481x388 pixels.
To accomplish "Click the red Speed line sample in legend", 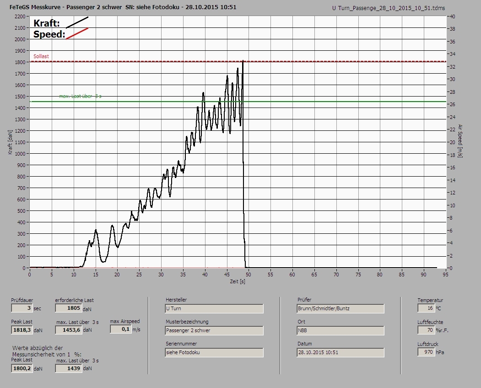I will point(77,33).
